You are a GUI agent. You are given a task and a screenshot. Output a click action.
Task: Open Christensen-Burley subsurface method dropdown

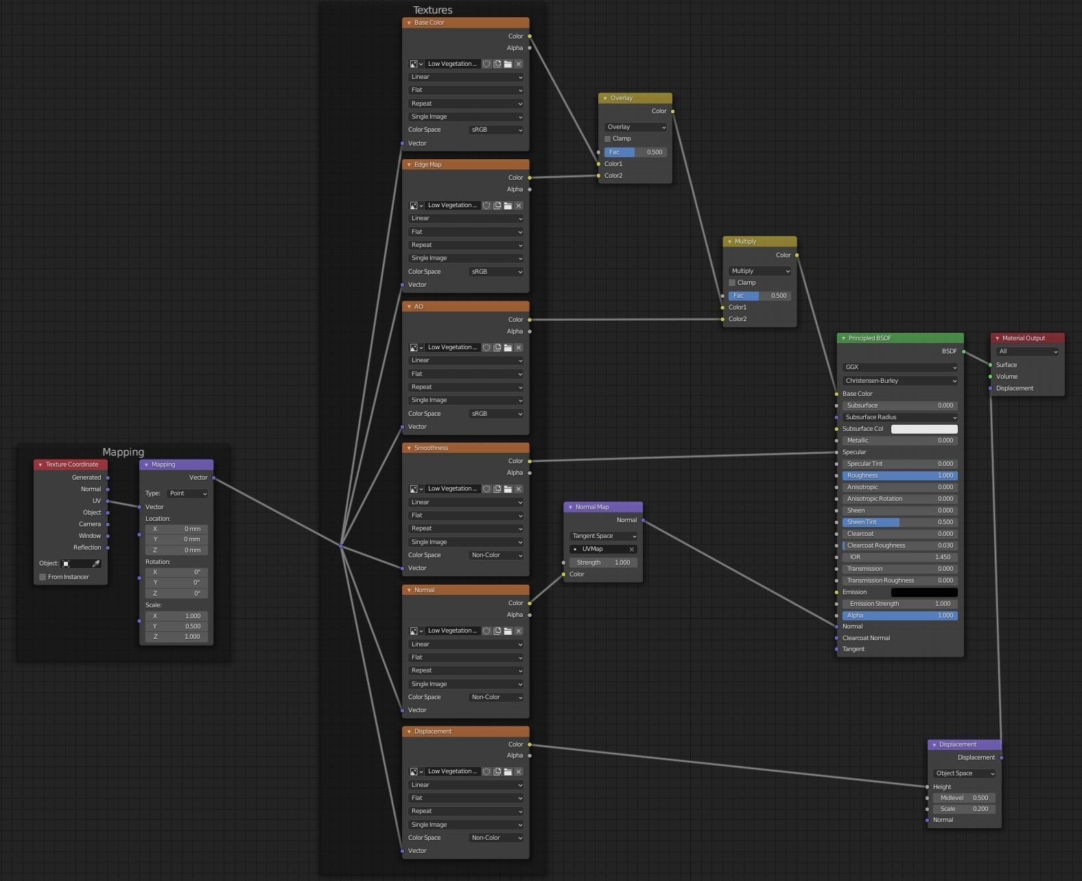click(900, 381)
